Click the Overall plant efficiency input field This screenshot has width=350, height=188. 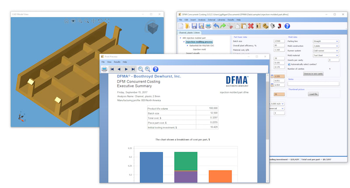[279, 45]
